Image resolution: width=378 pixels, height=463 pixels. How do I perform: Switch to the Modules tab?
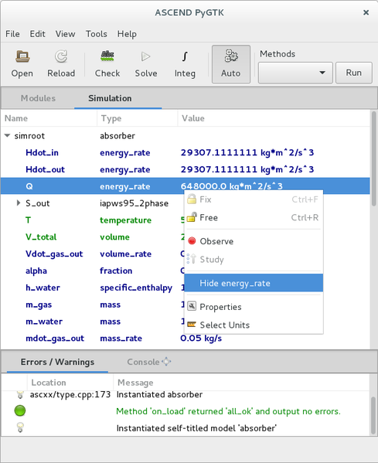(38, 98)
